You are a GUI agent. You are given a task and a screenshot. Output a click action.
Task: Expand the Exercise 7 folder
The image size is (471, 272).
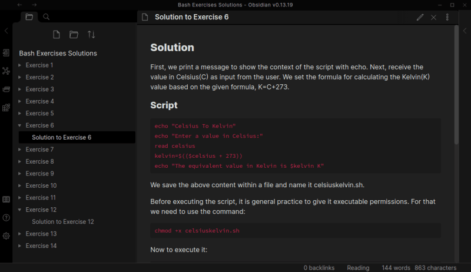click(39, 150)
